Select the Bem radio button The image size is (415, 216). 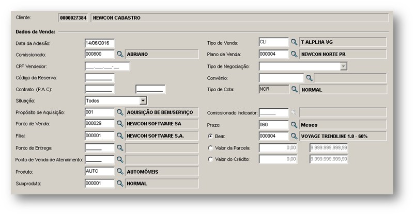[x=210, y=136]
